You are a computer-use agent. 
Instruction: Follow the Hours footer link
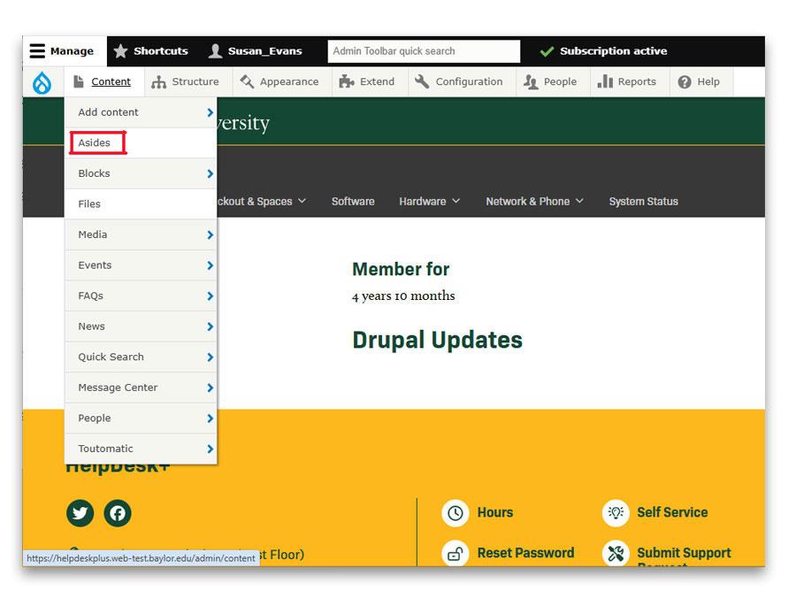pyautogui.click(x=495, y=512)
